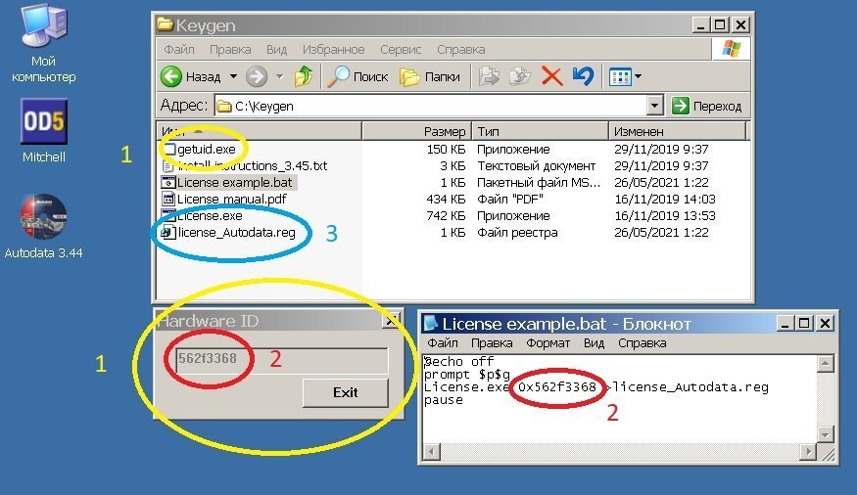Select License manual.pdf in file list

click(231, 199)
